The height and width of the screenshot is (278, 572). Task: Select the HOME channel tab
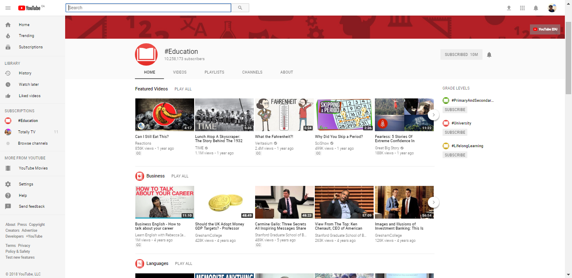[150, 72]
